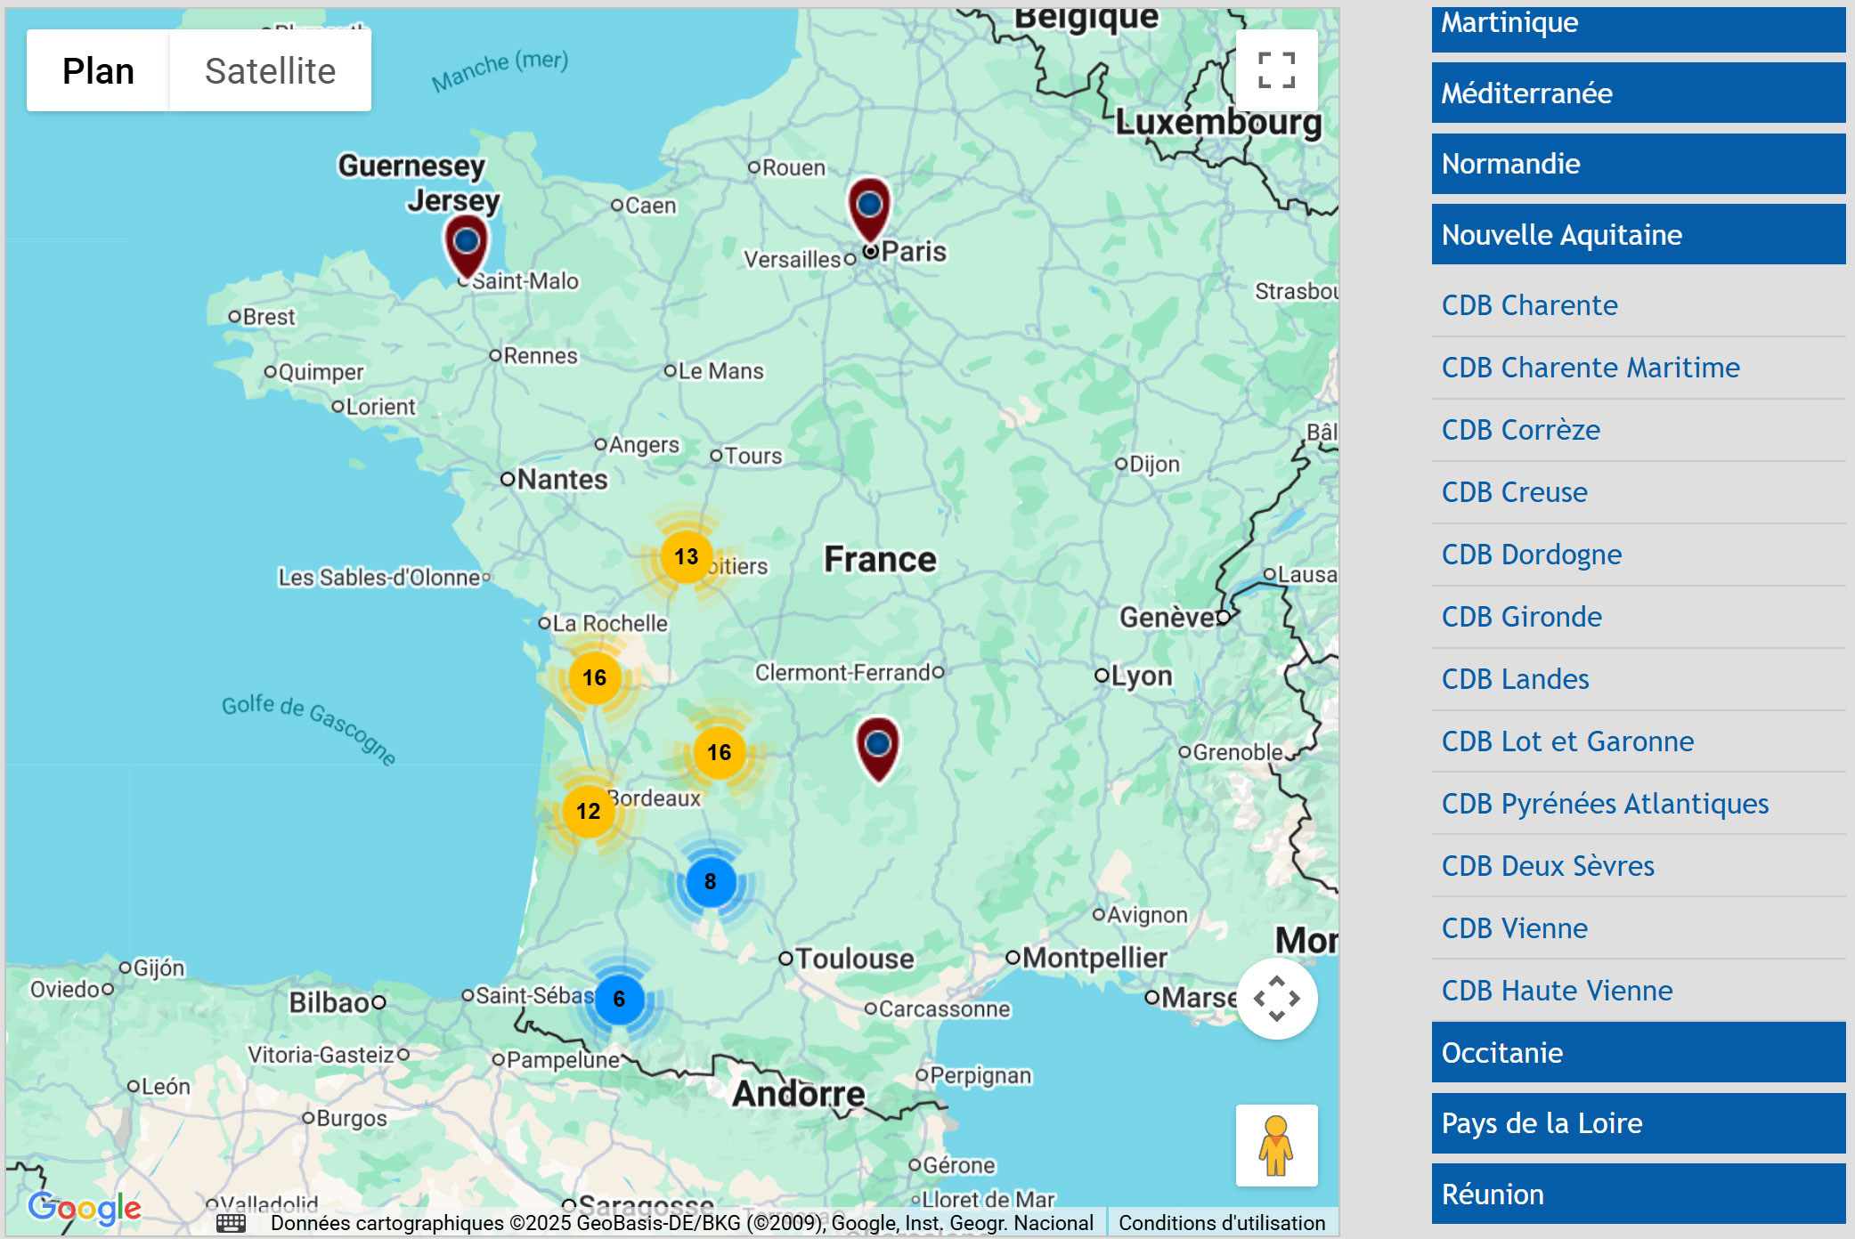This screenshot has width=1855, height=1239.
Task: Click the dark red marker near Paris
Action: pos(869,208)
